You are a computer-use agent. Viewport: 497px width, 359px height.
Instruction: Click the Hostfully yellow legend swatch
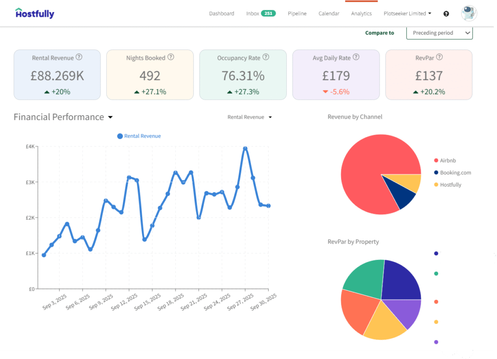436,185
